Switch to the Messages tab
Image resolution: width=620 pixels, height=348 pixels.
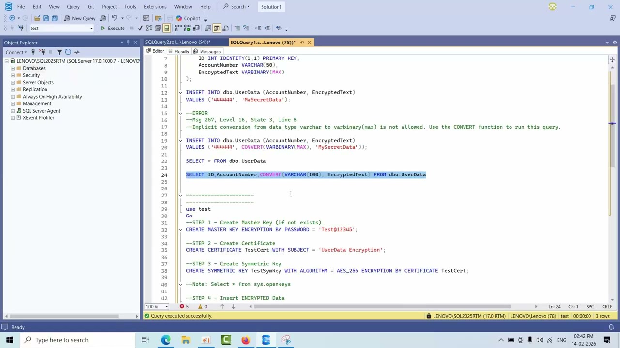(x=207, y=51)
